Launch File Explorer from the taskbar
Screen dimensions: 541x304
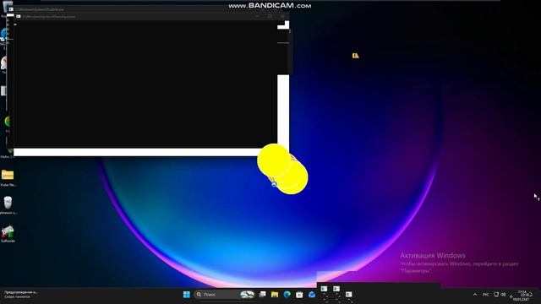click(x=275, y=295)
